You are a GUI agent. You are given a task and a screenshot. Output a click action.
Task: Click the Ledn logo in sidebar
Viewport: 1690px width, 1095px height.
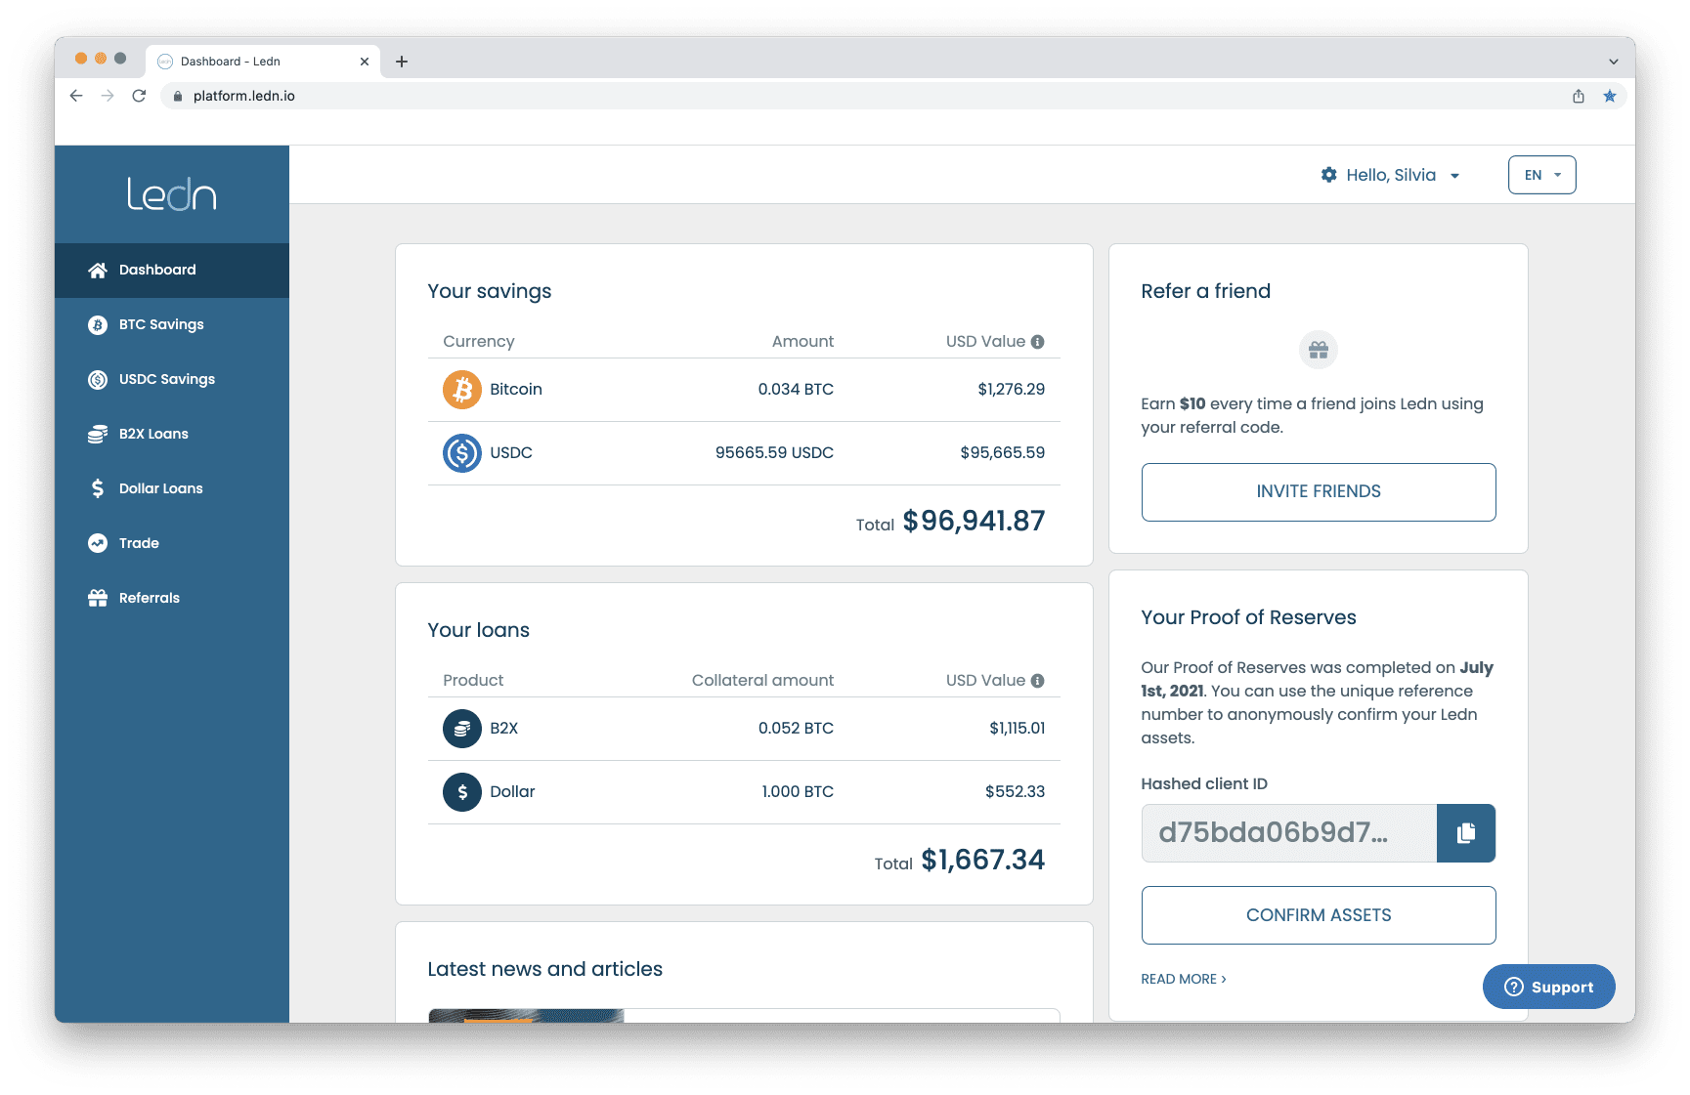[x=171, y=194]
